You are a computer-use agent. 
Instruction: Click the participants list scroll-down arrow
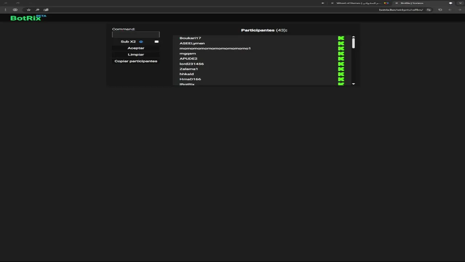click(x=353, y=84)
